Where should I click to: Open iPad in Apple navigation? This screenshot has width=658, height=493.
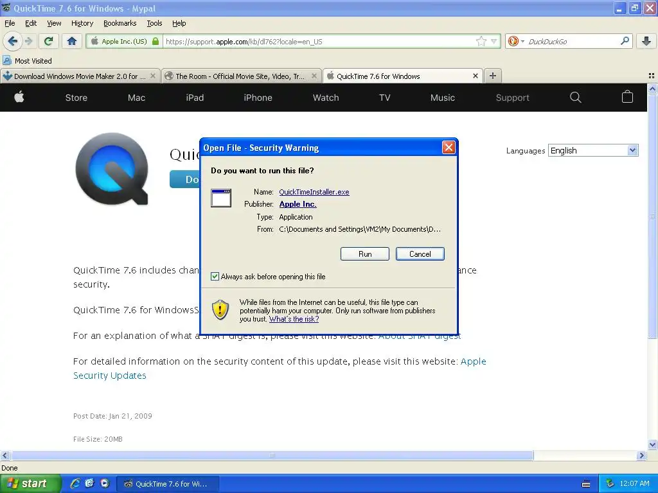(x=195, y=98)
